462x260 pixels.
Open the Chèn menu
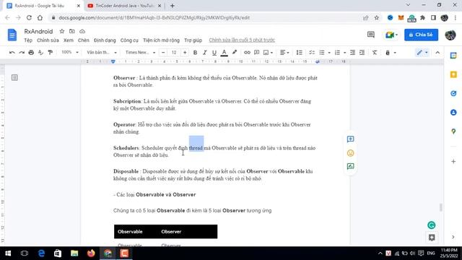[x=84, y=40]
